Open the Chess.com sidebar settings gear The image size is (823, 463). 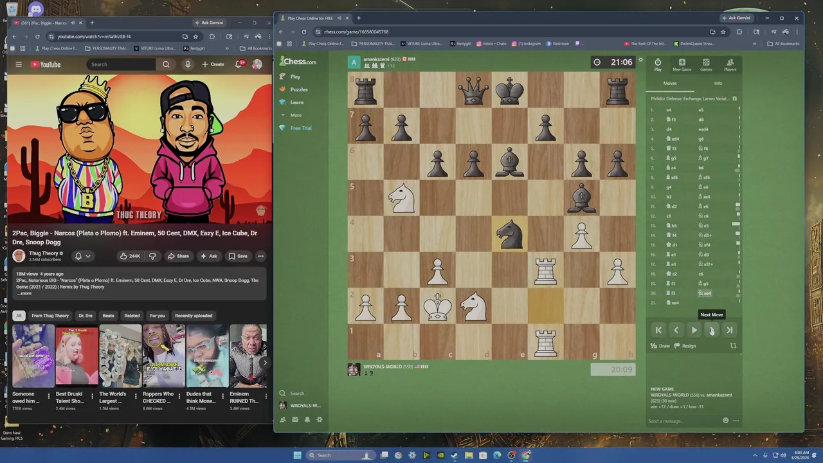pyautogui.click(x=320, y=420)
